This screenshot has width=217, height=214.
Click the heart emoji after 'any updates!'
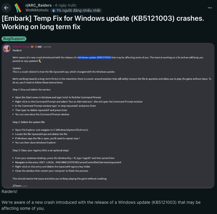pos(40,61)
